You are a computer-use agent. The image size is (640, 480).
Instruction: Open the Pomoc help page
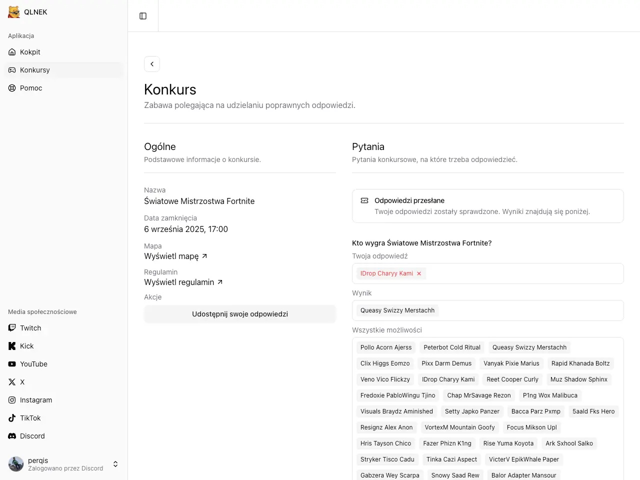pyautogui.click(x=31, y=88)
